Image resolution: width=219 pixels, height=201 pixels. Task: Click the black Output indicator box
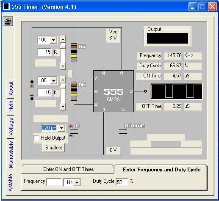click(167, 39)
